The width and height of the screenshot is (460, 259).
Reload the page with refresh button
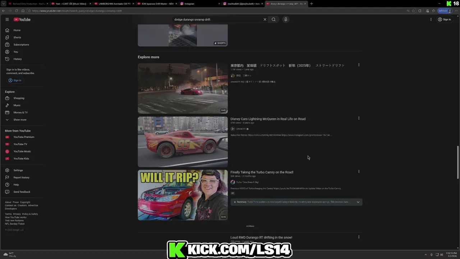coord(17,11)
